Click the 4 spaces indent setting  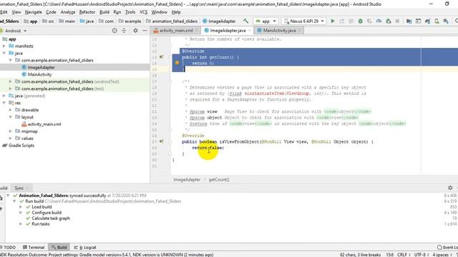442,255
